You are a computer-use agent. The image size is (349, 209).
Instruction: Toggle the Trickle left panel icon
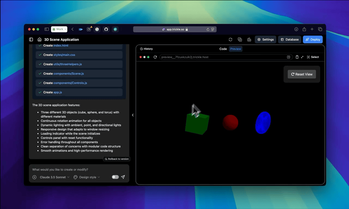pyautogui.click(x=31, y=40)
